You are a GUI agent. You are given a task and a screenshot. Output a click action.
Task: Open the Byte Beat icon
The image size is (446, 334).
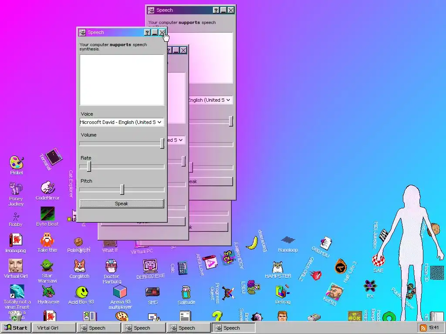pyautogui.click(x=47, y=214)
